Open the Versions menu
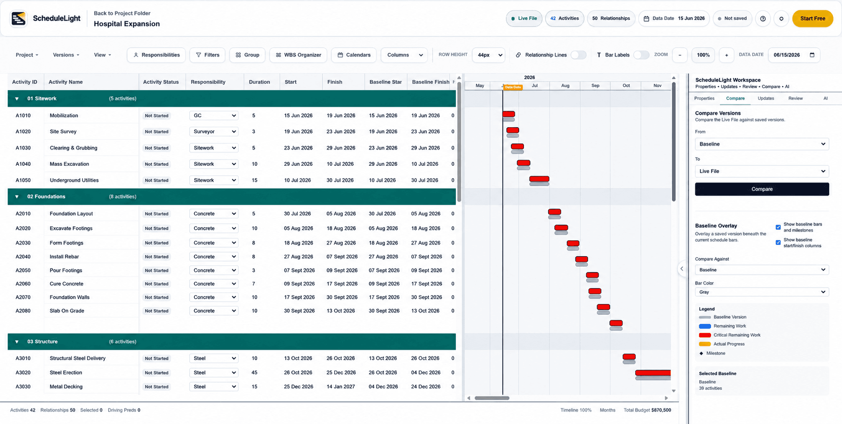842x424 pixels. (66, 55)
